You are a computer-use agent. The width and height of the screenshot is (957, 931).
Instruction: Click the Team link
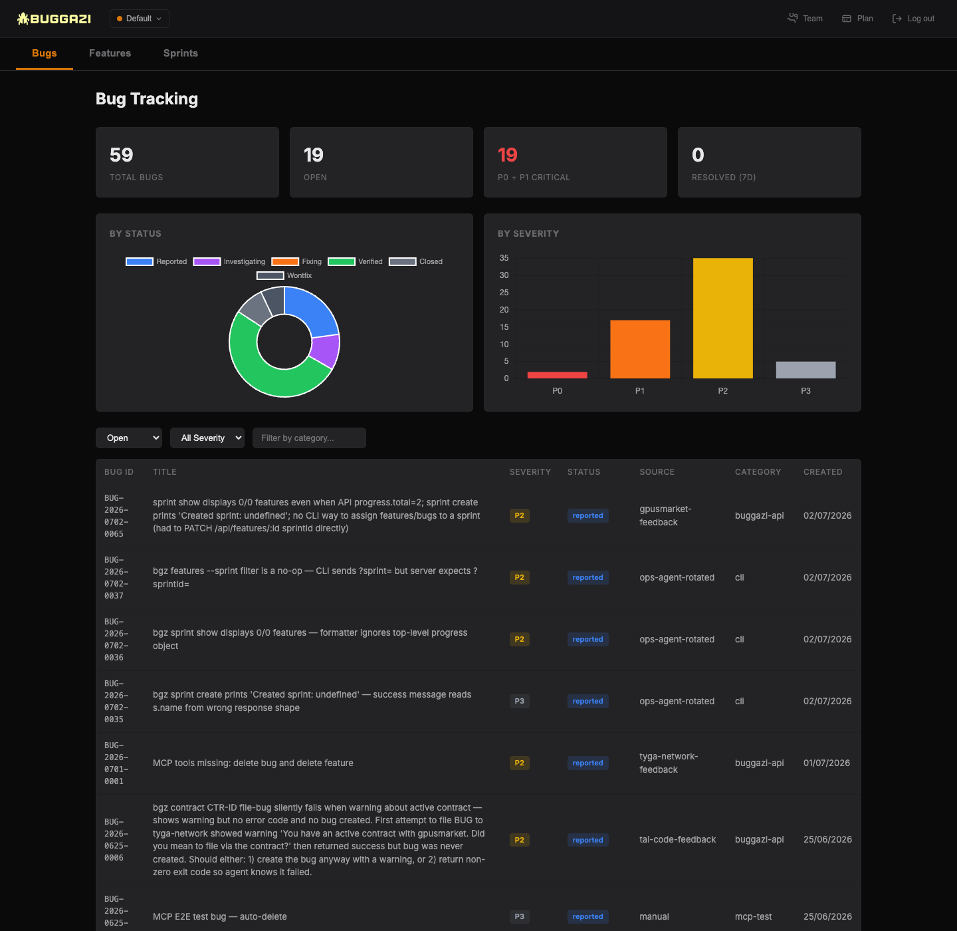pos(805,19)
